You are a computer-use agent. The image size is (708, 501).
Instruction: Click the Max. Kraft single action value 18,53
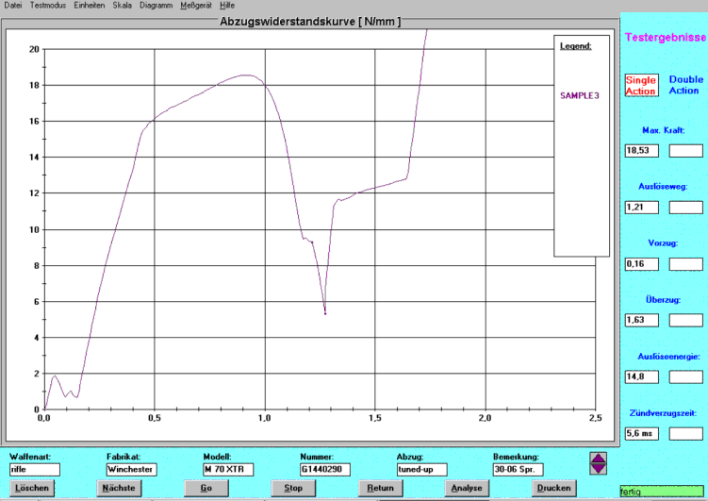[x=642, y=150]
